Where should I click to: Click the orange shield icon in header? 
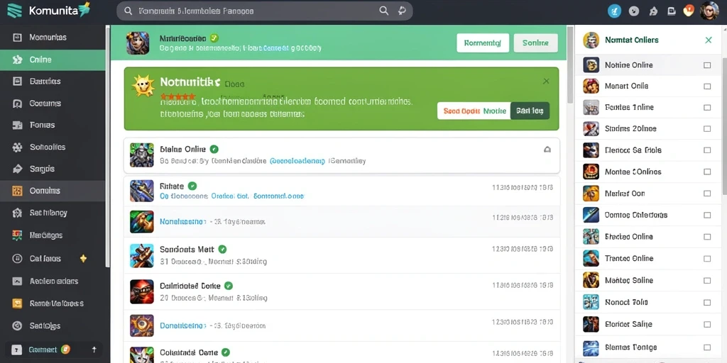(689, 11)
